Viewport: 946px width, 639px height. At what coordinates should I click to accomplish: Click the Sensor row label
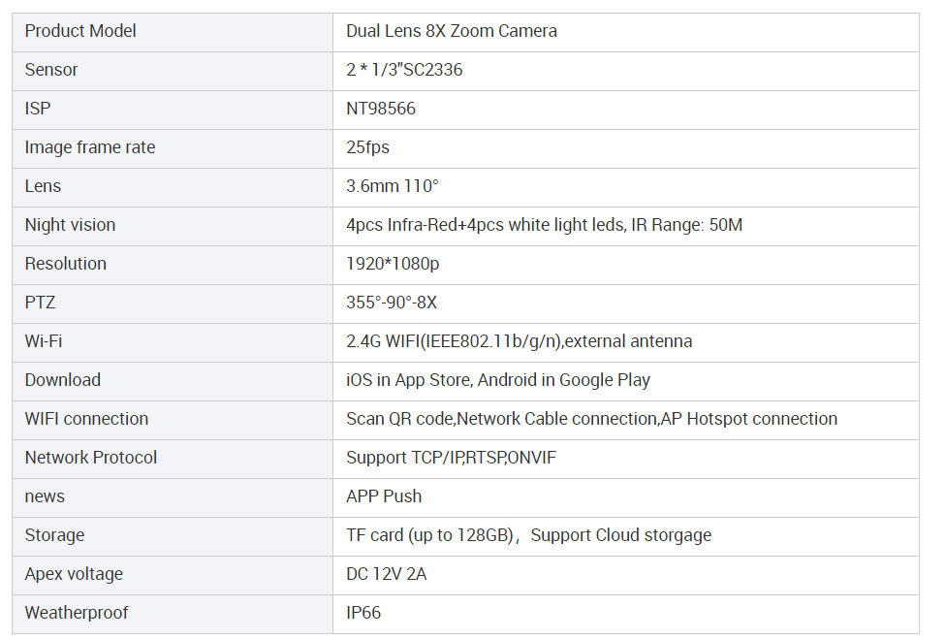[51, 70]
